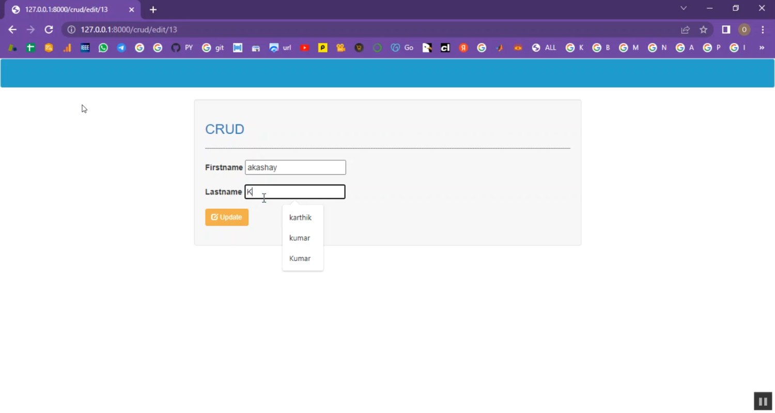Open the Google A bookmark
The width and height of the screenshot is (775, 413).
point(685,48)
